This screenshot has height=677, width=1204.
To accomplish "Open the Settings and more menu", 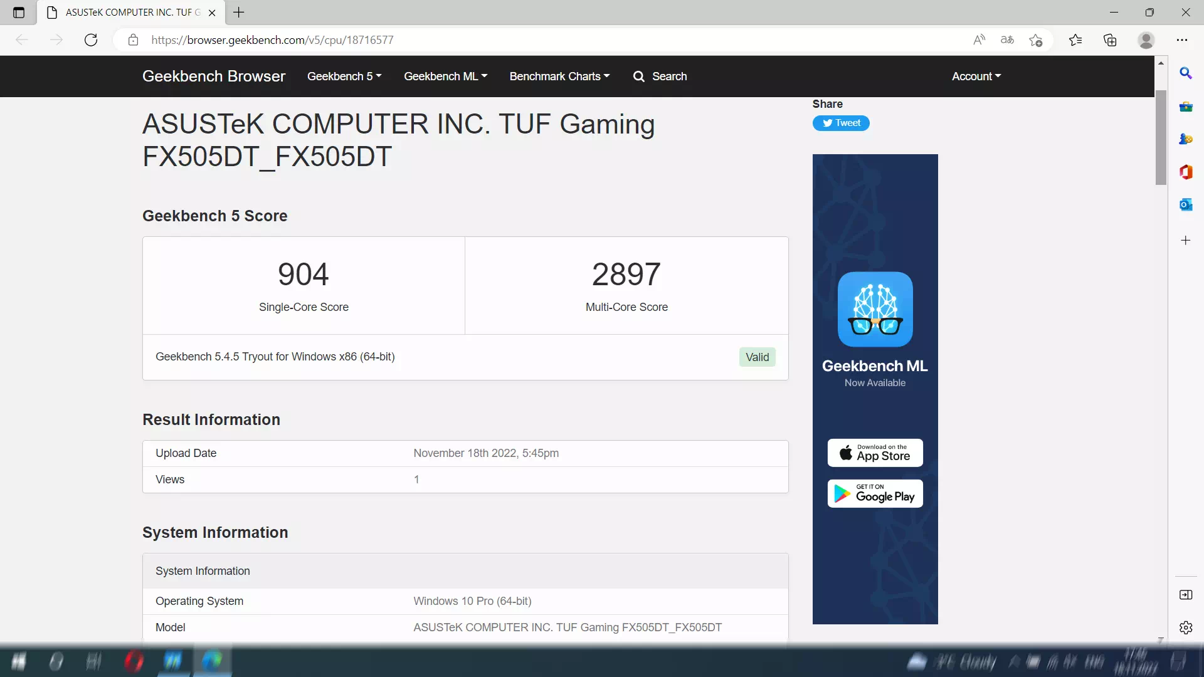I will [x=1183, y=39].
